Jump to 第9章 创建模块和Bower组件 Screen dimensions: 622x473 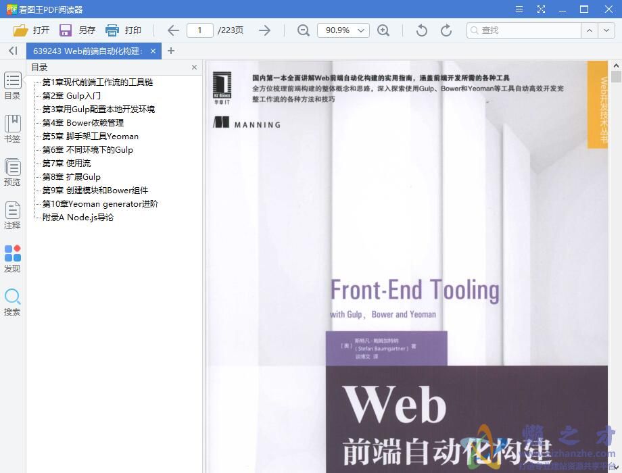coord(95,190)
